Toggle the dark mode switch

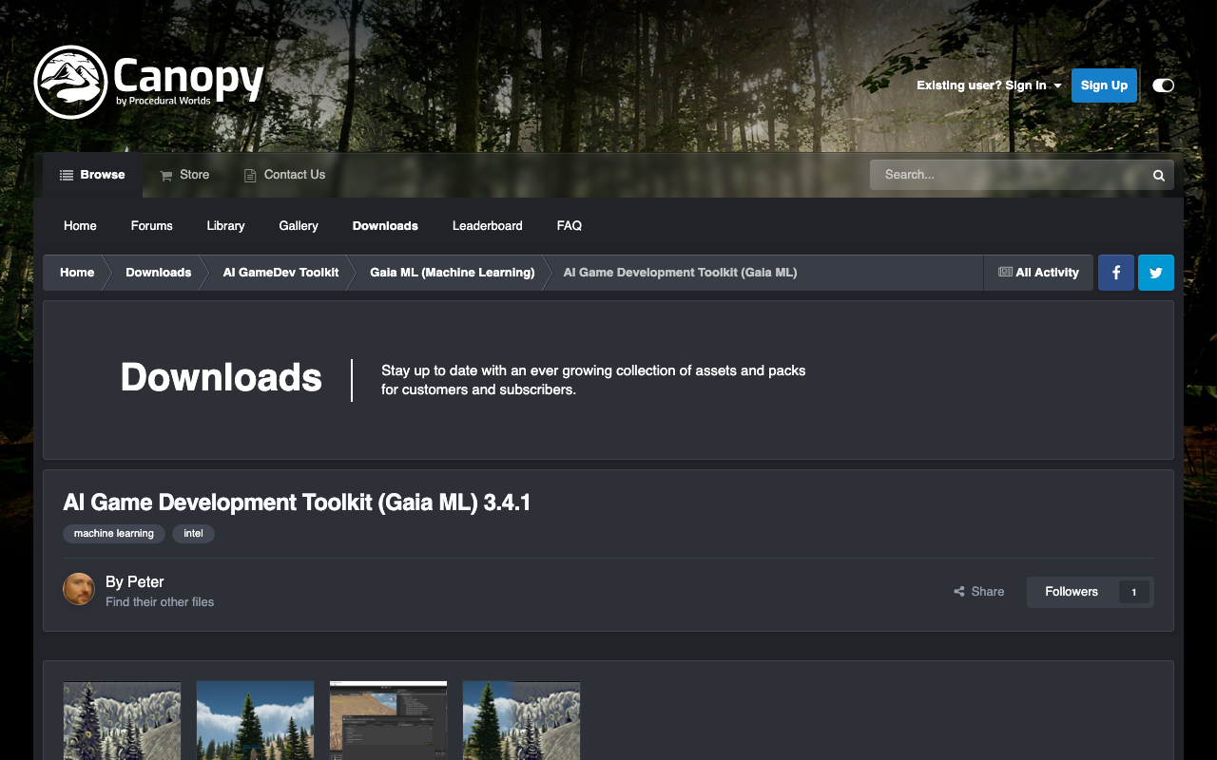pos(1163,85)
